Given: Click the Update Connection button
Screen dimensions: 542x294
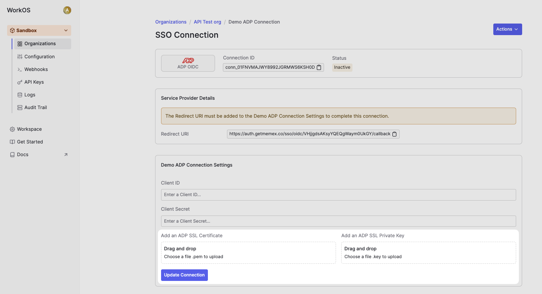Looking at the screenshot, I should tap(184, 275).
